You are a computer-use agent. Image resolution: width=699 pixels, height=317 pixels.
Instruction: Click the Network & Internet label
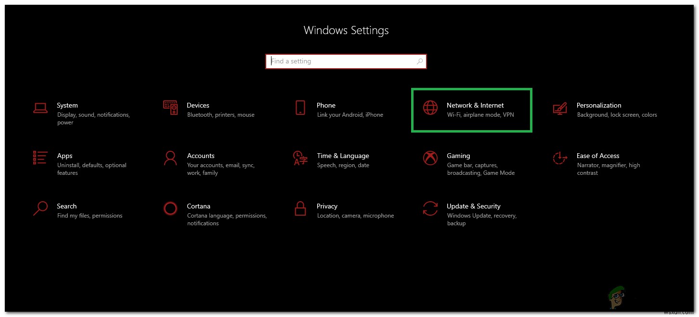[475, 105]
